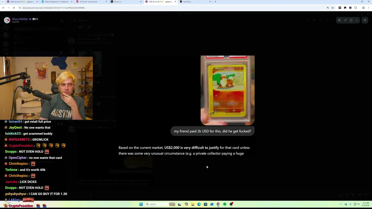
Task: Open Task View from the taskbar
Action: pos(180,204)
